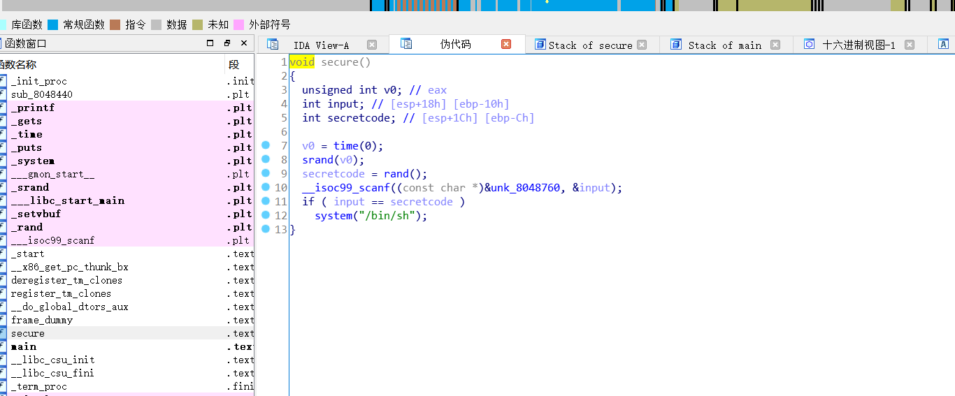The image size is (955, 396).
Task: Switch to the Stack of main tab
Action: [x=724, y=45]
